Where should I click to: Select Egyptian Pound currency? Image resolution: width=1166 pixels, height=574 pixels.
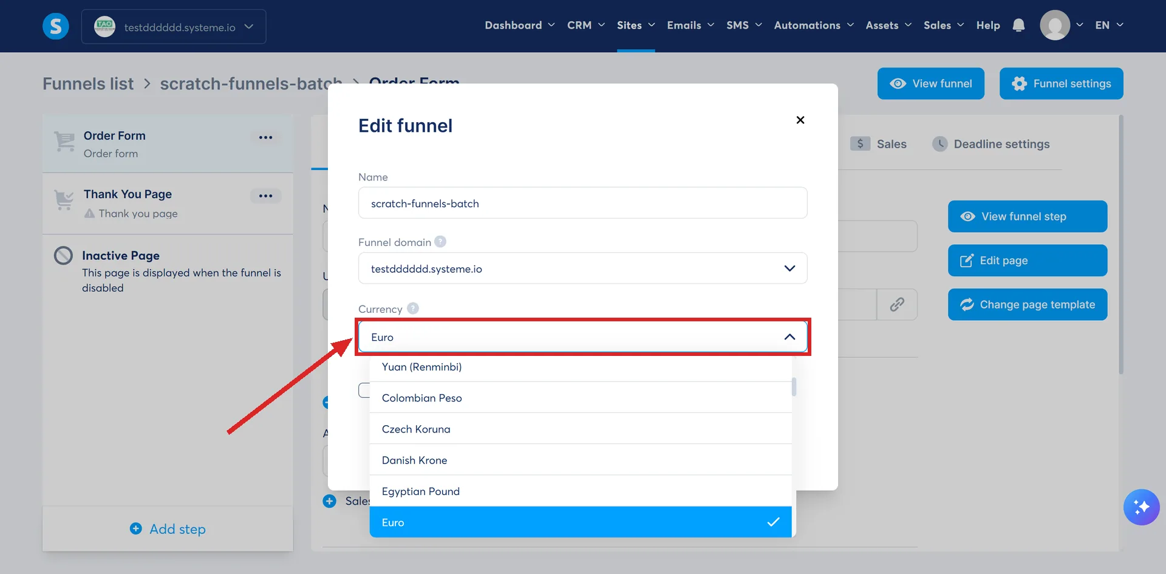[x=580, y=491]
